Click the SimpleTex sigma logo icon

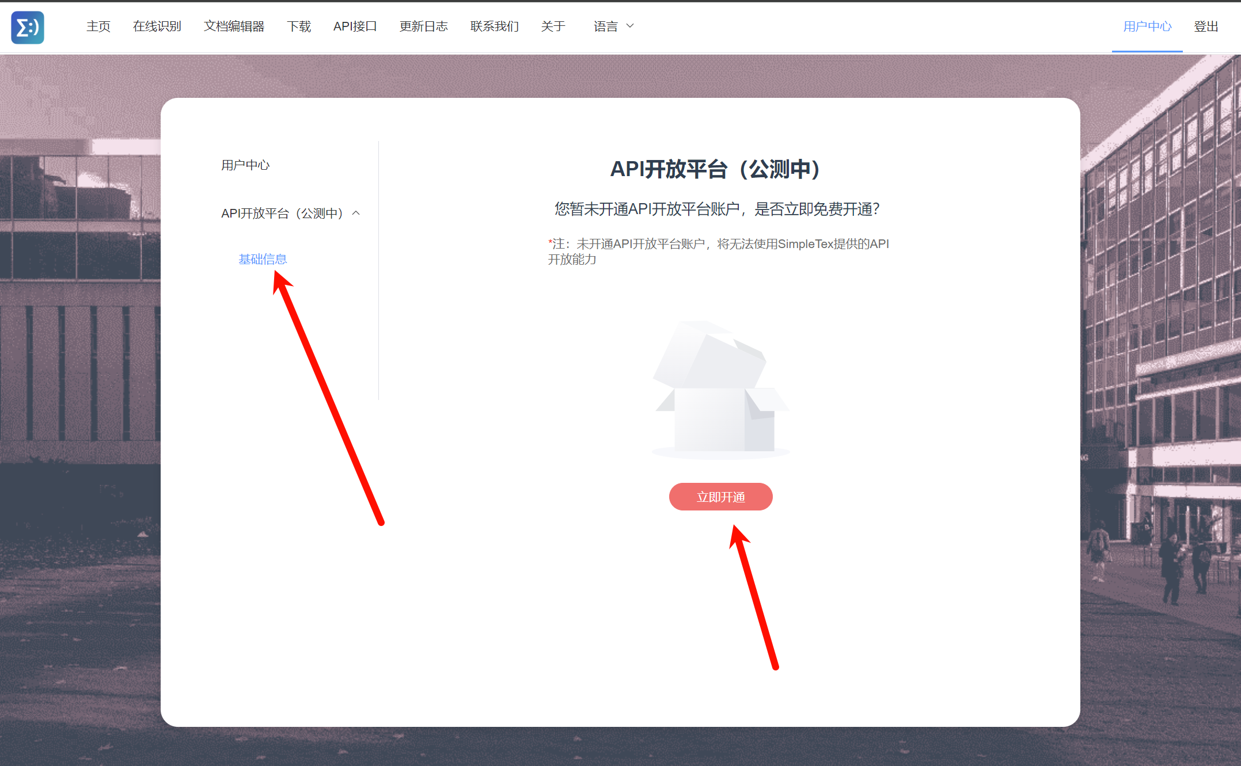point(28,27)
